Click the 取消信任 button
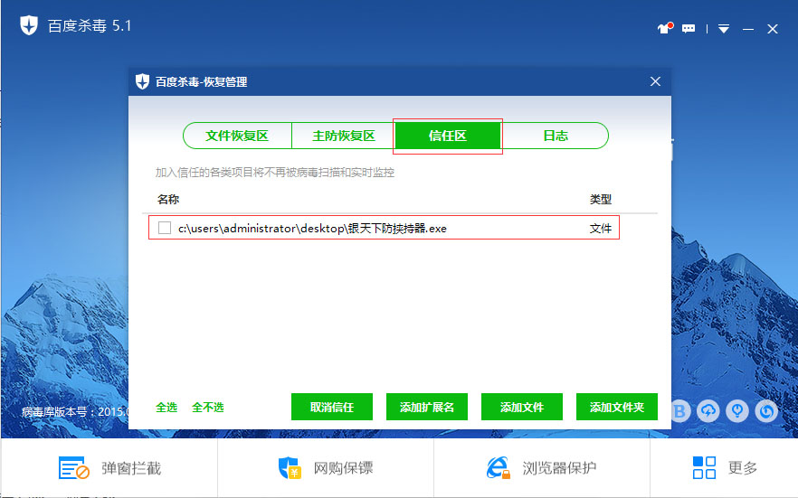 [x=332, y=408]
